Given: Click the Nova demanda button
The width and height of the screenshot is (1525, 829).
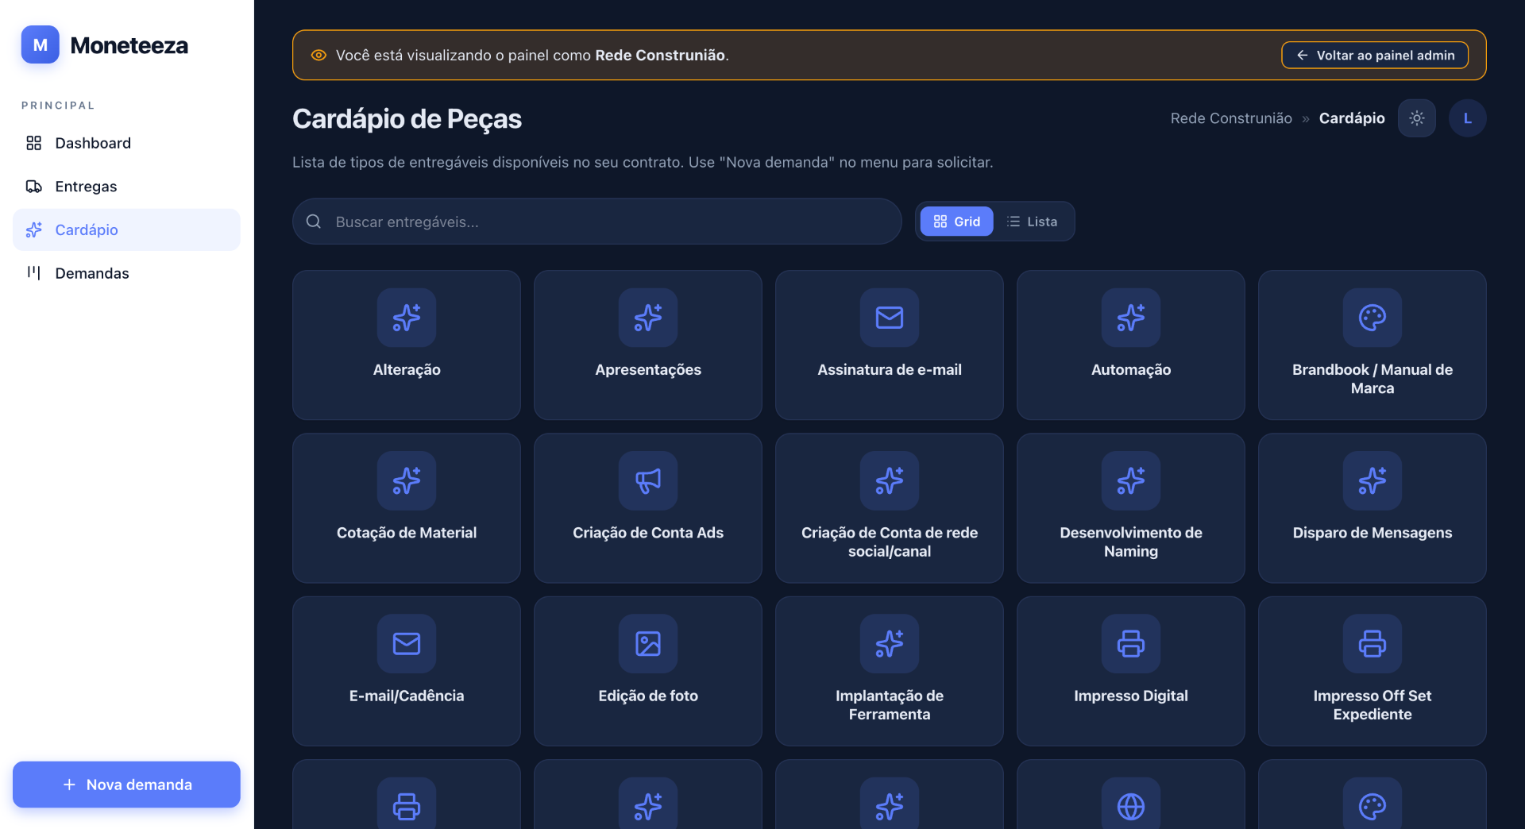Looking at the screenshot, I should 126,785.
